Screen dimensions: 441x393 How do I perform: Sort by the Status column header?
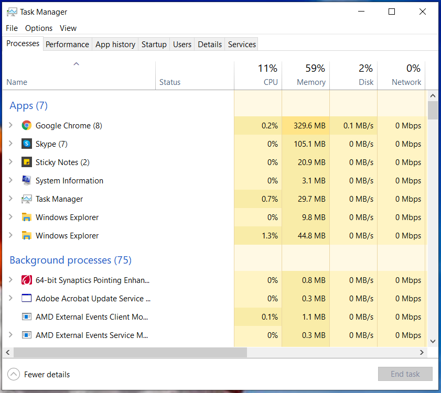195,75
